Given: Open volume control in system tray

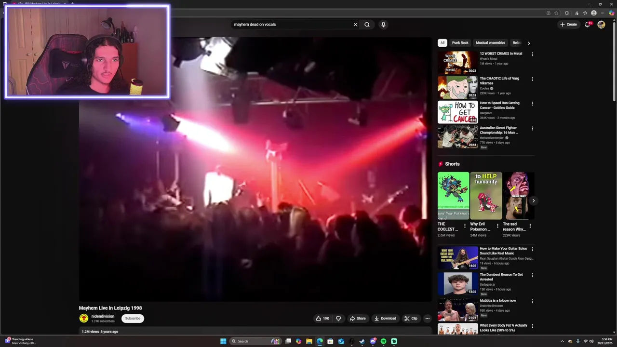Looking at the screenshot, I should point(591,341).
